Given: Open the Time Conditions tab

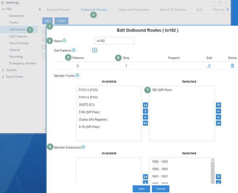Looking at the screenshot, I should point(218,10).
